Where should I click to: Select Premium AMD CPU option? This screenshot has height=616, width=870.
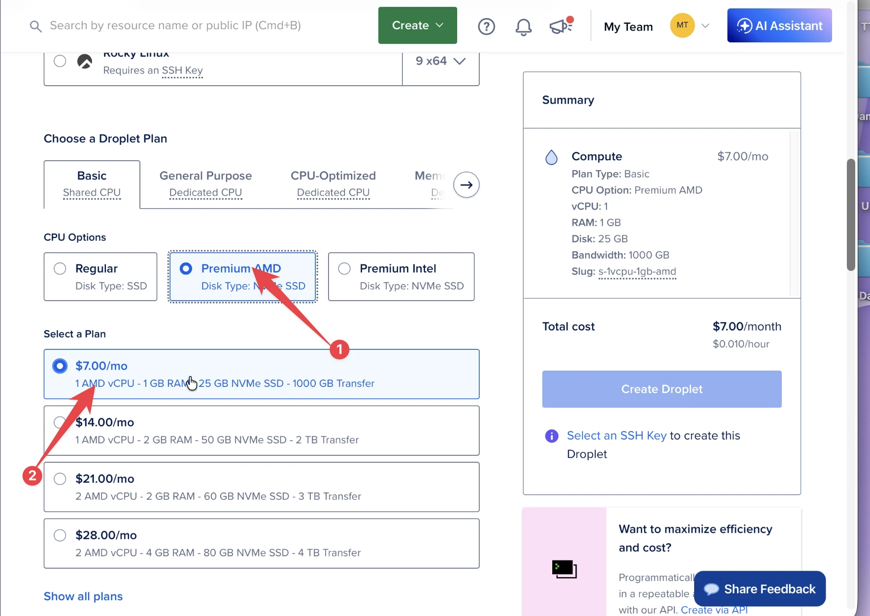(x=242, y=276)
